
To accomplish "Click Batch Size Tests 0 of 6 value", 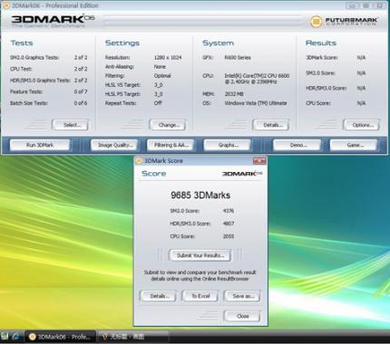I will click(81, 103).
